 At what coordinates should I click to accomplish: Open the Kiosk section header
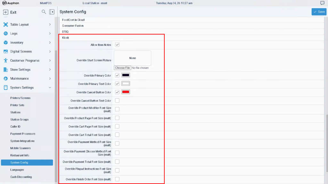coord(65,38)
